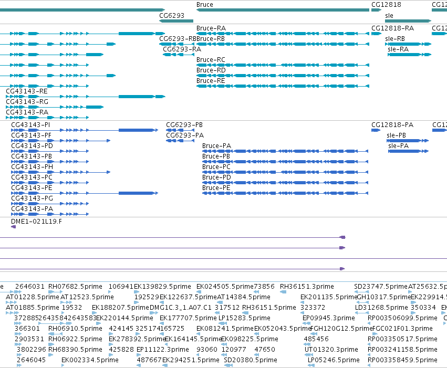Click the 'Bruce' gene label
Screen dimensions: 447x368
click(205, 5)
